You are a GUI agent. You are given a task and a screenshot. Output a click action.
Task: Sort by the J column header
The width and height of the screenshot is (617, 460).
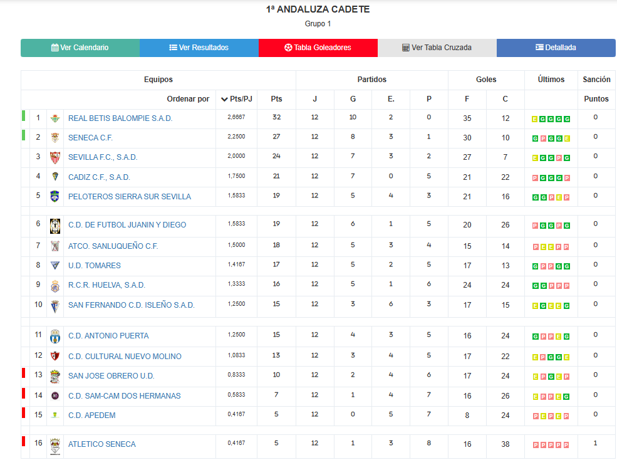[315, 99]
